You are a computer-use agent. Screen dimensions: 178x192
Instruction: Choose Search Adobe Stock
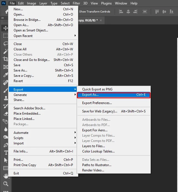pyautogui.click(x=43, y=108)
